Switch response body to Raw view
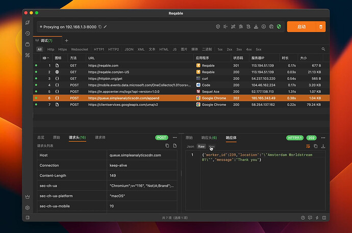This screenshot has height=233, width=352. tap(201, 147)
